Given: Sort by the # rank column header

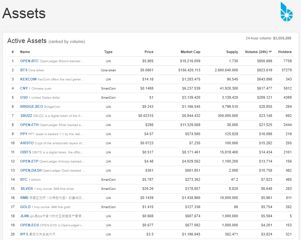Looking at the screenshot, I should click(13, 52).
